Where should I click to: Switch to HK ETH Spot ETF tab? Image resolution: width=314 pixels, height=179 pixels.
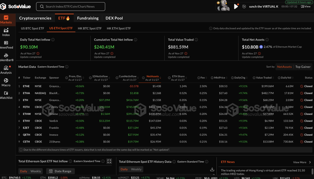point(119,28)
